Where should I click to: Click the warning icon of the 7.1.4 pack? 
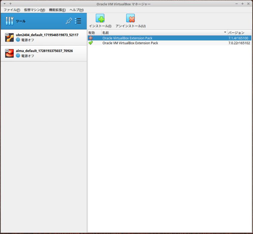(91, 38)
